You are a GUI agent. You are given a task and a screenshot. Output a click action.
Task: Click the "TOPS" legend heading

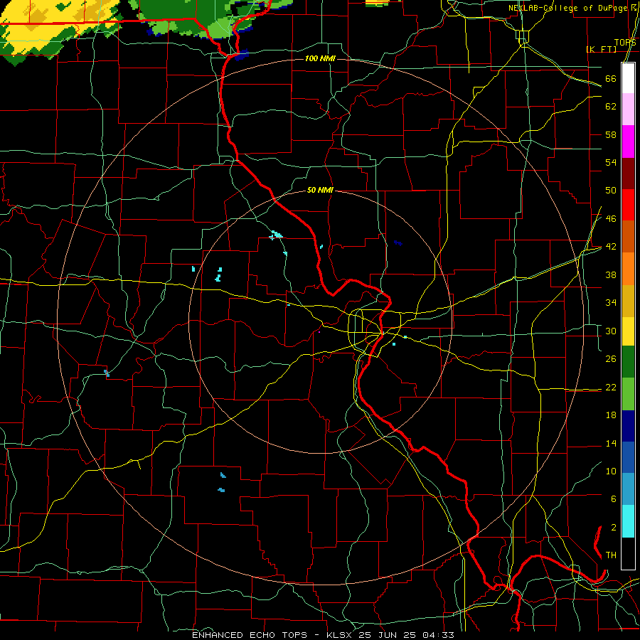625,42
